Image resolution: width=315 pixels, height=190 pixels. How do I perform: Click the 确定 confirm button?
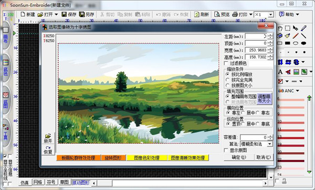[239, 158]
